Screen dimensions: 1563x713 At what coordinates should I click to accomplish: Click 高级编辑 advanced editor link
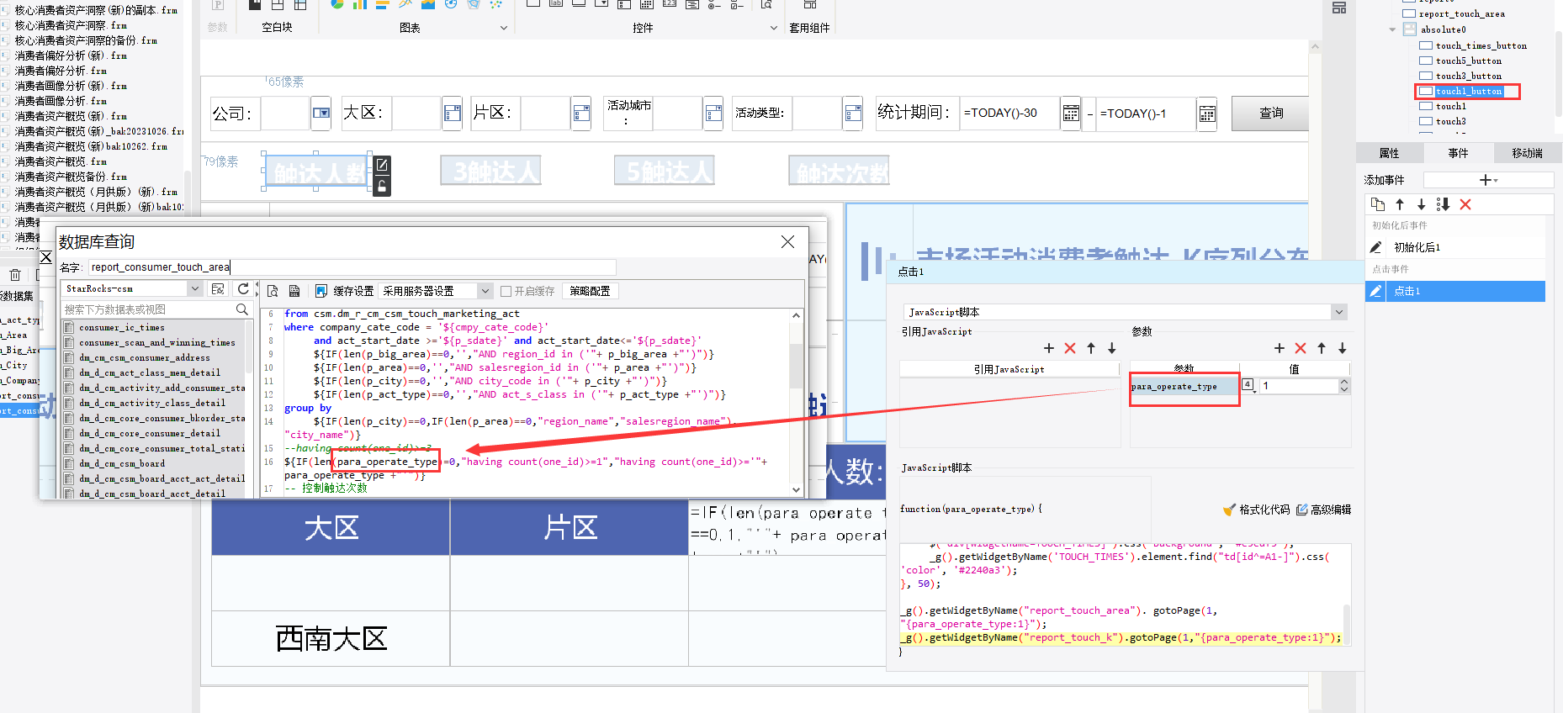click(1323, 510)
